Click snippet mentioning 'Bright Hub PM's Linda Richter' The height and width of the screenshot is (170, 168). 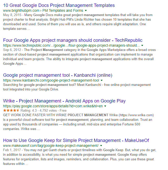[x=78, y=22]
